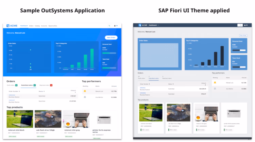
Task: Click the Team Goal progress bar, OutSystems app
Action: pyautogui.click(x=109, y=68)
